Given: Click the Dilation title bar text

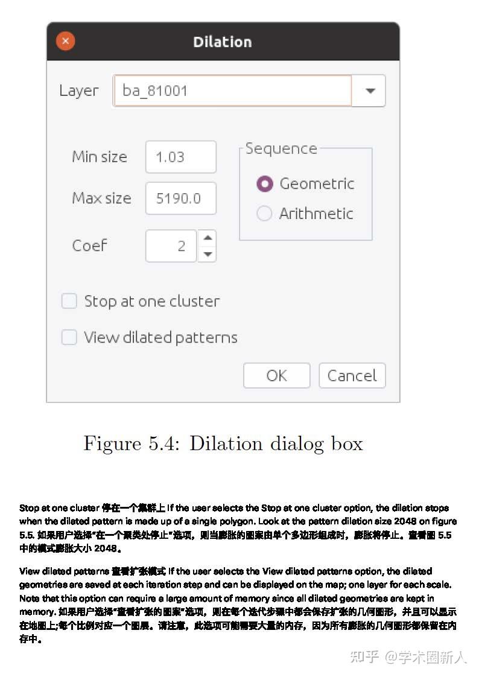Looking at the screenshot, I should 222,42.
